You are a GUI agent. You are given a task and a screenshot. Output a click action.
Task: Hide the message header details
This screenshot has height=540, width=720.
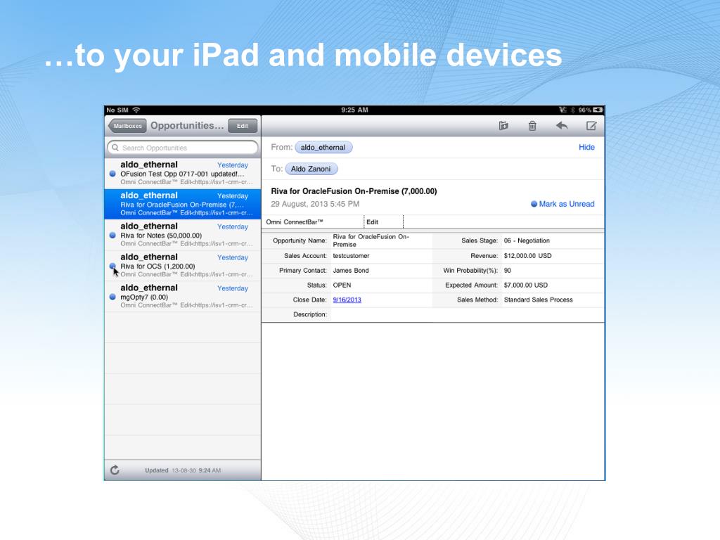pyautogui.click(x=586, y=147)
